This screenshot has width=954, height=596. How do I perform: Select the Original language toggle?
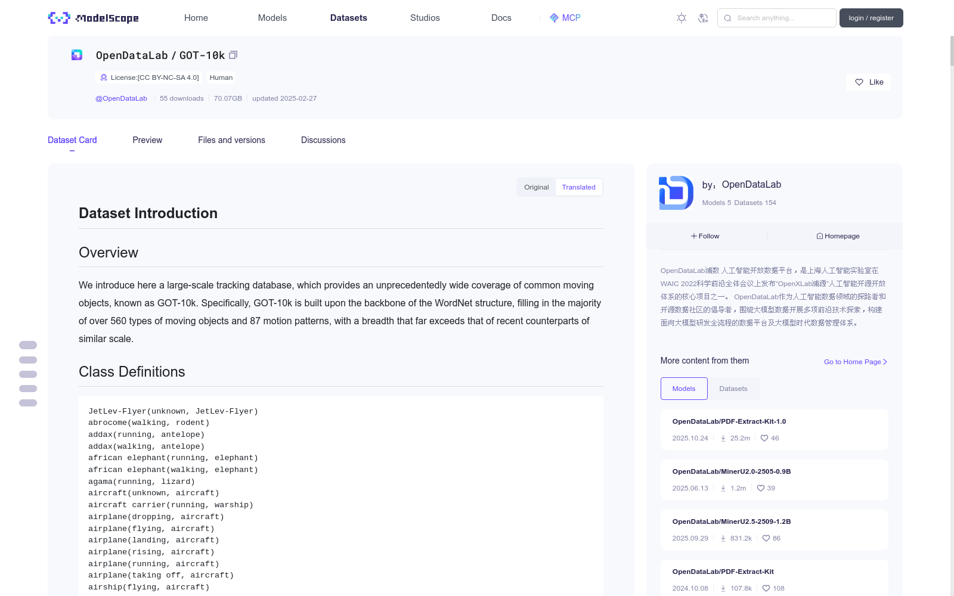click(537, 187)
